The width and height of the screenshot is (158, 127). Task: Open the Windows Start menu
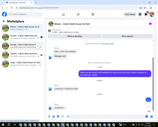pos(3,124)
